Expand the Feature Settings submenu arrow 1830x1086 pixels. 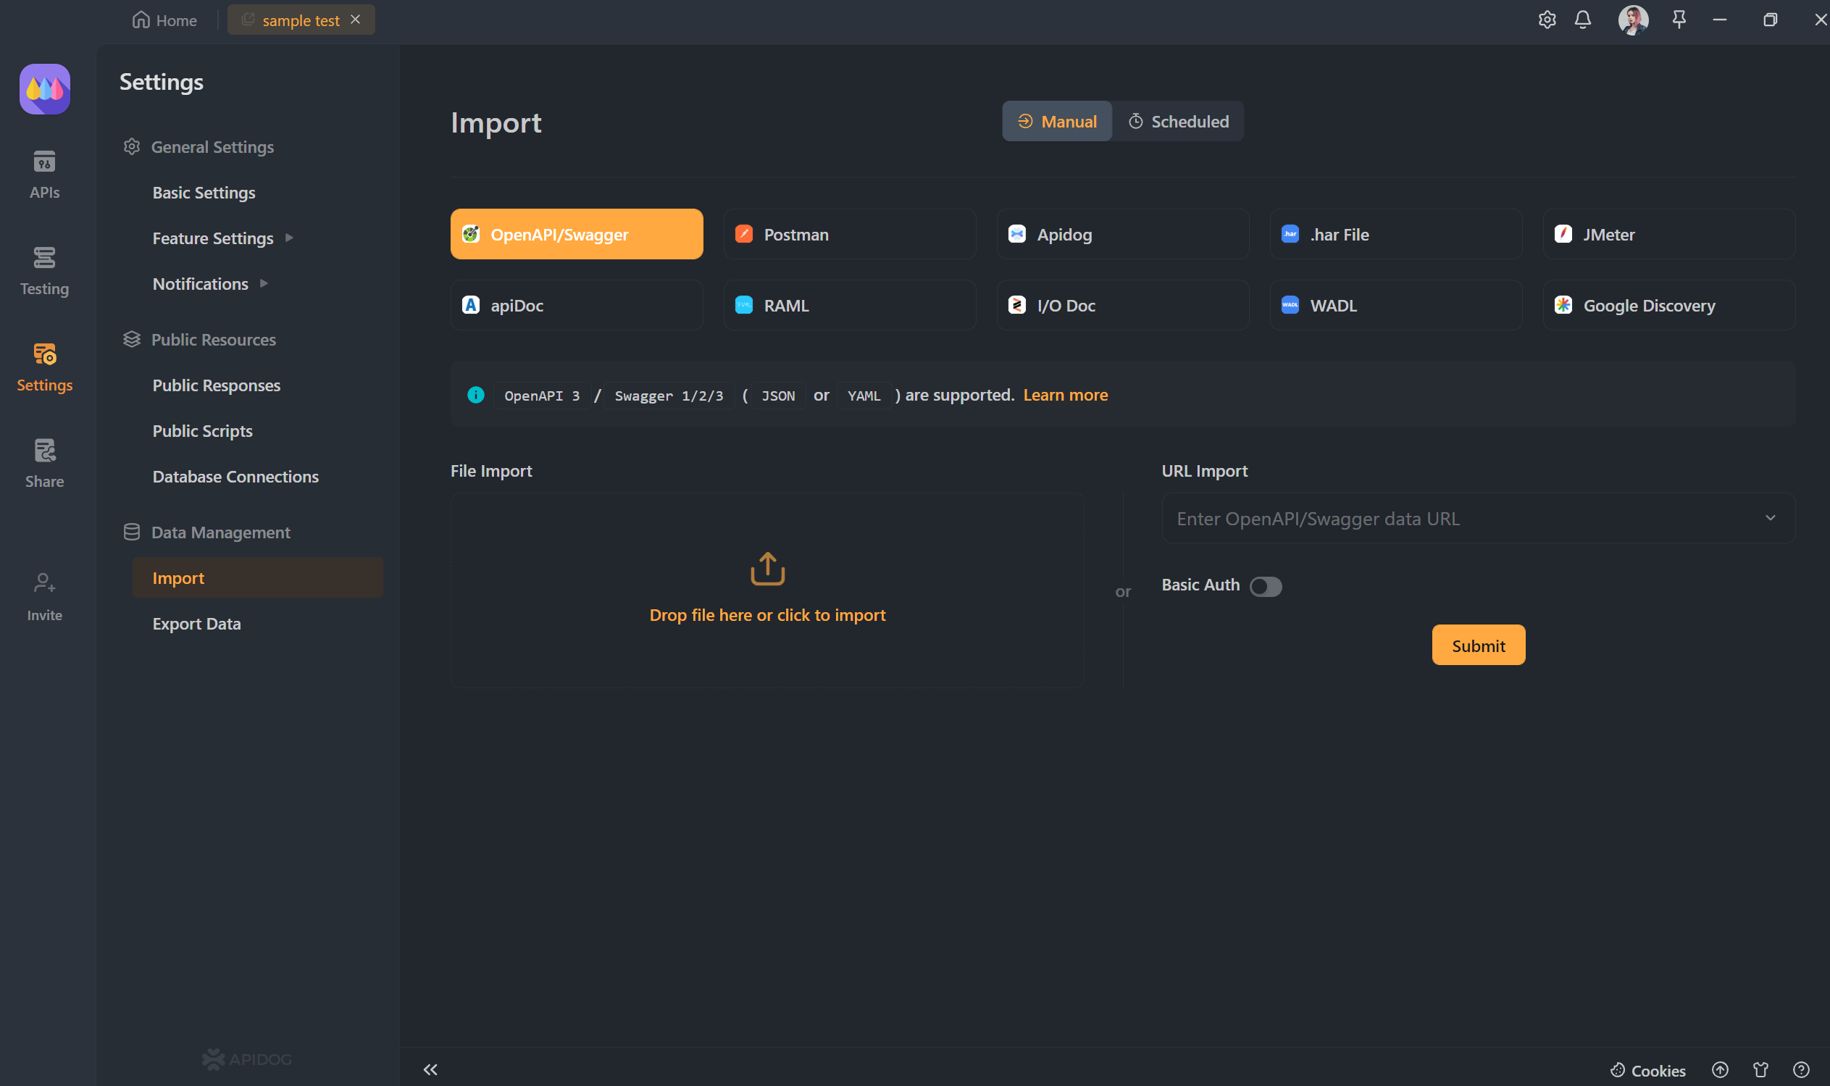tap(289, 238)
